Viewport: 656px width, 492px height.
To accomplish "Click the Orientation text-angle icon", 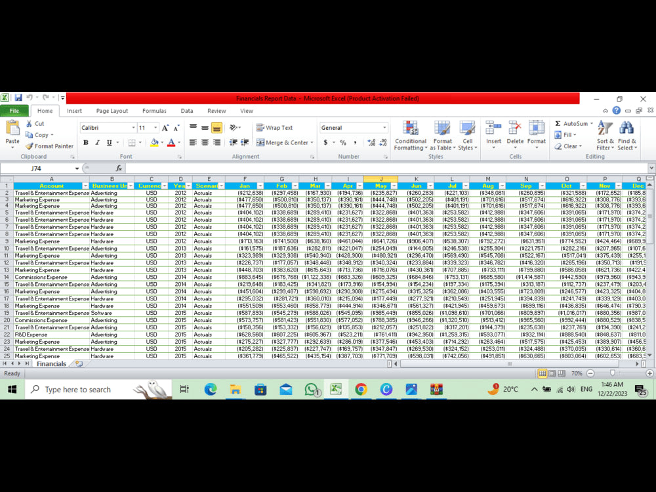I will (x=234, y=128).
